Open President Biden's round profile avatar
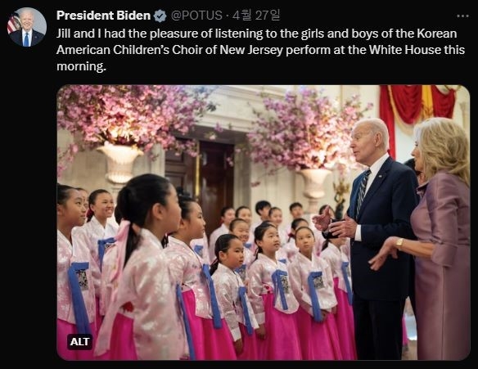The width and height of the screenshot is (478, 369). (27, 27)
